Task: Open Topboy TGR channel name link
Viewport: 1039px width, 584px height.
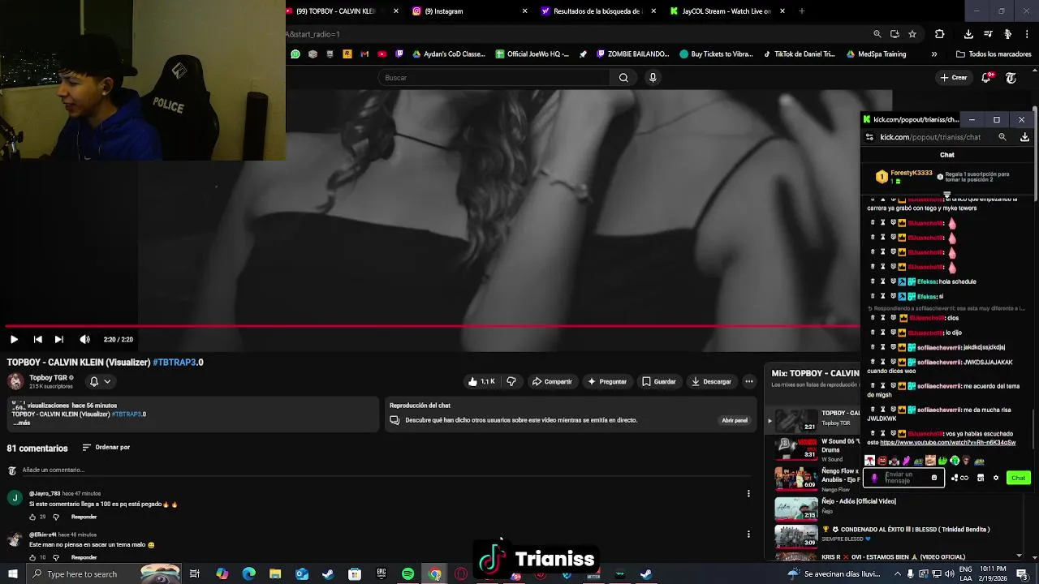Action: click(x=48, y=378)
